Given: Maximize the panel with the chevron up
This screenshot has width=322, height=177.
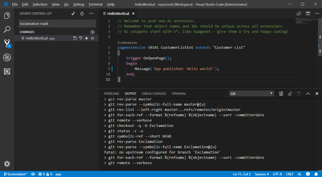Looking at the screenshot, I should coord(308,94).
